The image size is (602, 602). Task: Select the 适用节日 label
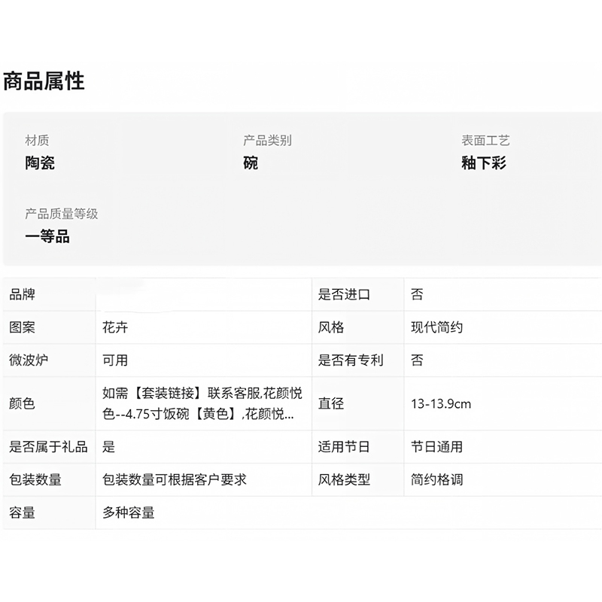344,447
